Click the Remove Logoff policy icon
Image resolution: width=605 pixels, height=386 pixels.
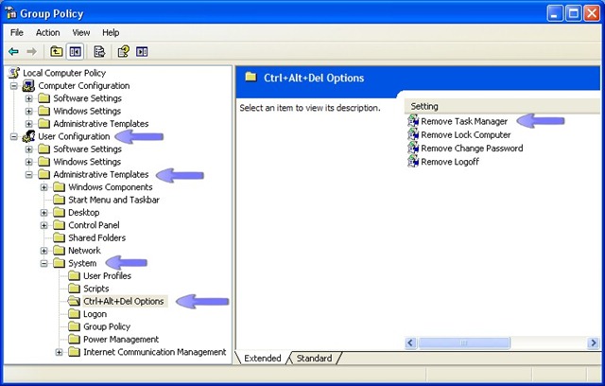(413, 162)
